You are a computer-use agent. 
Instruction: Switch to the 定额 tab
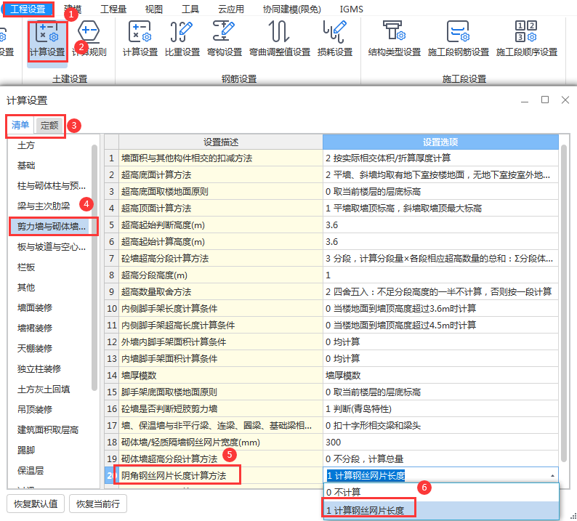[49, 126]
